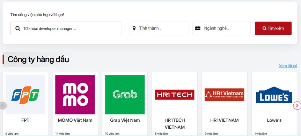
Task: Open the FPT logo thumbnail
Action: pos(25,95)
